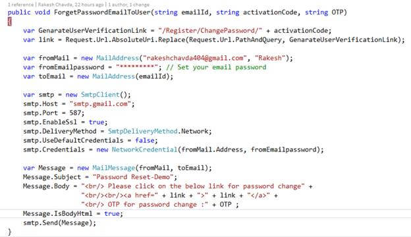Image resolution: width=411 pixels, height=237 pixels.
Task: Open the 'Rakesh Chavda, 22 hours ago' CodeLens
Action: coord(70,5)
